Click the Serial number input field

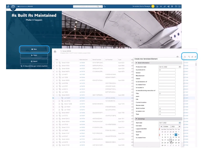167,108
